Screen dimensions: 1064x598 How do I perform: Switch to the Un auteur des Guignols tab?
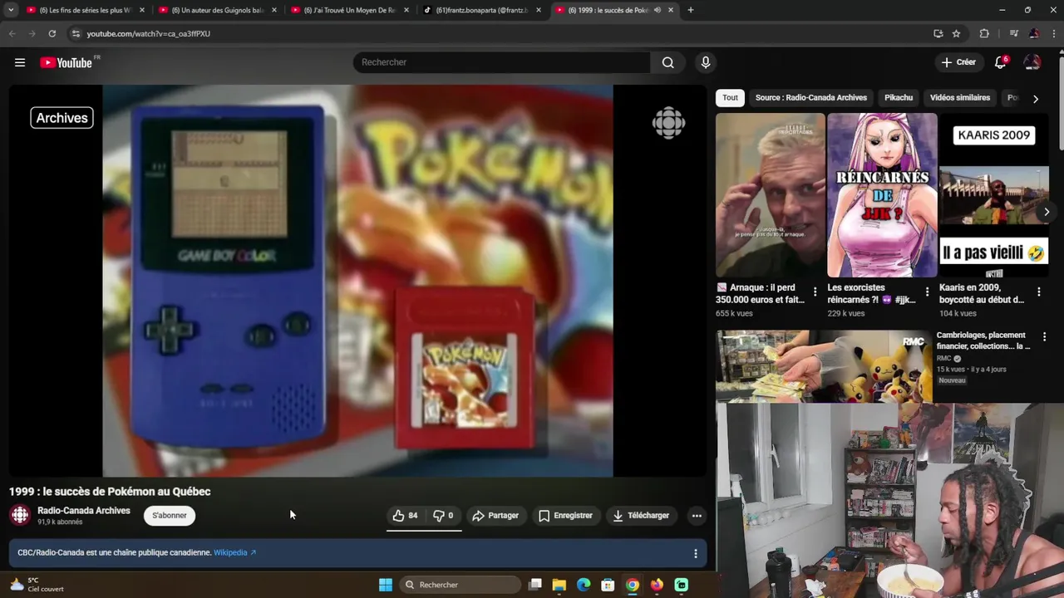(x=218, y=10)
